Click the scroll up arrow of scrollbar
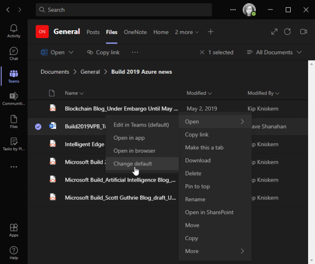The height and width of the screenshot is (264, 315). pos(311,64)
